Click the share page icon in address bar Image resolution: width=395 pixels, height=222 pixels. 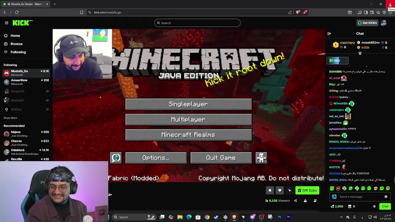(x=290, y=12)
